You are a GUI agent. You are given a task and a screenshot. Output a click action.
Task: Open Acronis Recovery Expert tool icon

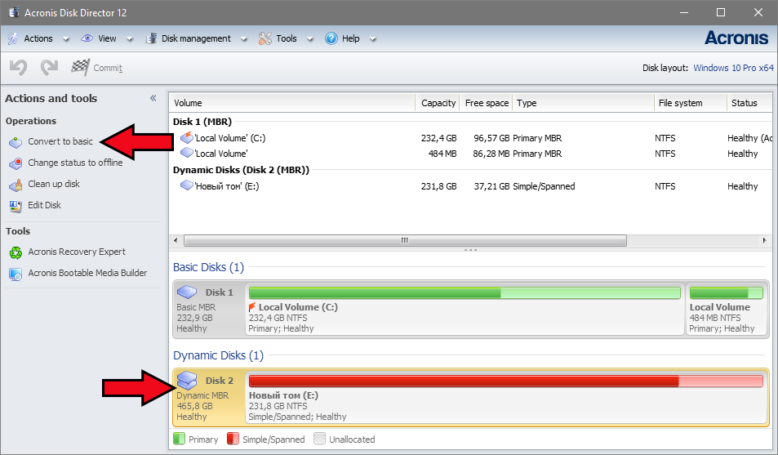pos(16,252)
